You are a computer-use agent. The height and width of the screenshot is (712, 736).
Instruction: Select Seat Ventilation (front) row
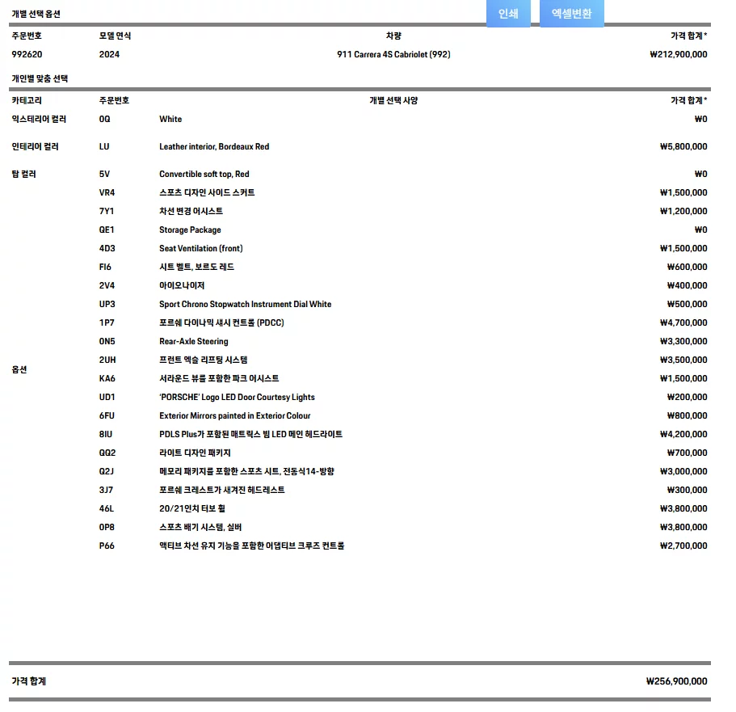point(200,249)
